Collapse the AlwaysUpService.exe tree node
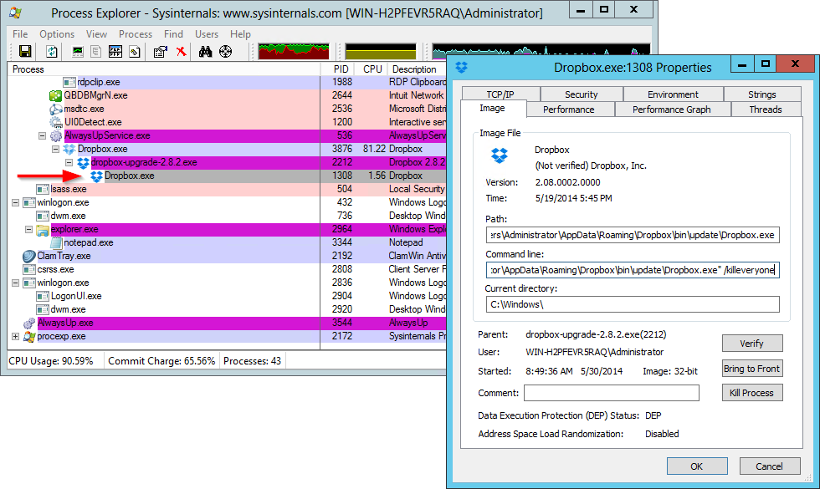Screen dimensions: 820x489 (43, 135)
